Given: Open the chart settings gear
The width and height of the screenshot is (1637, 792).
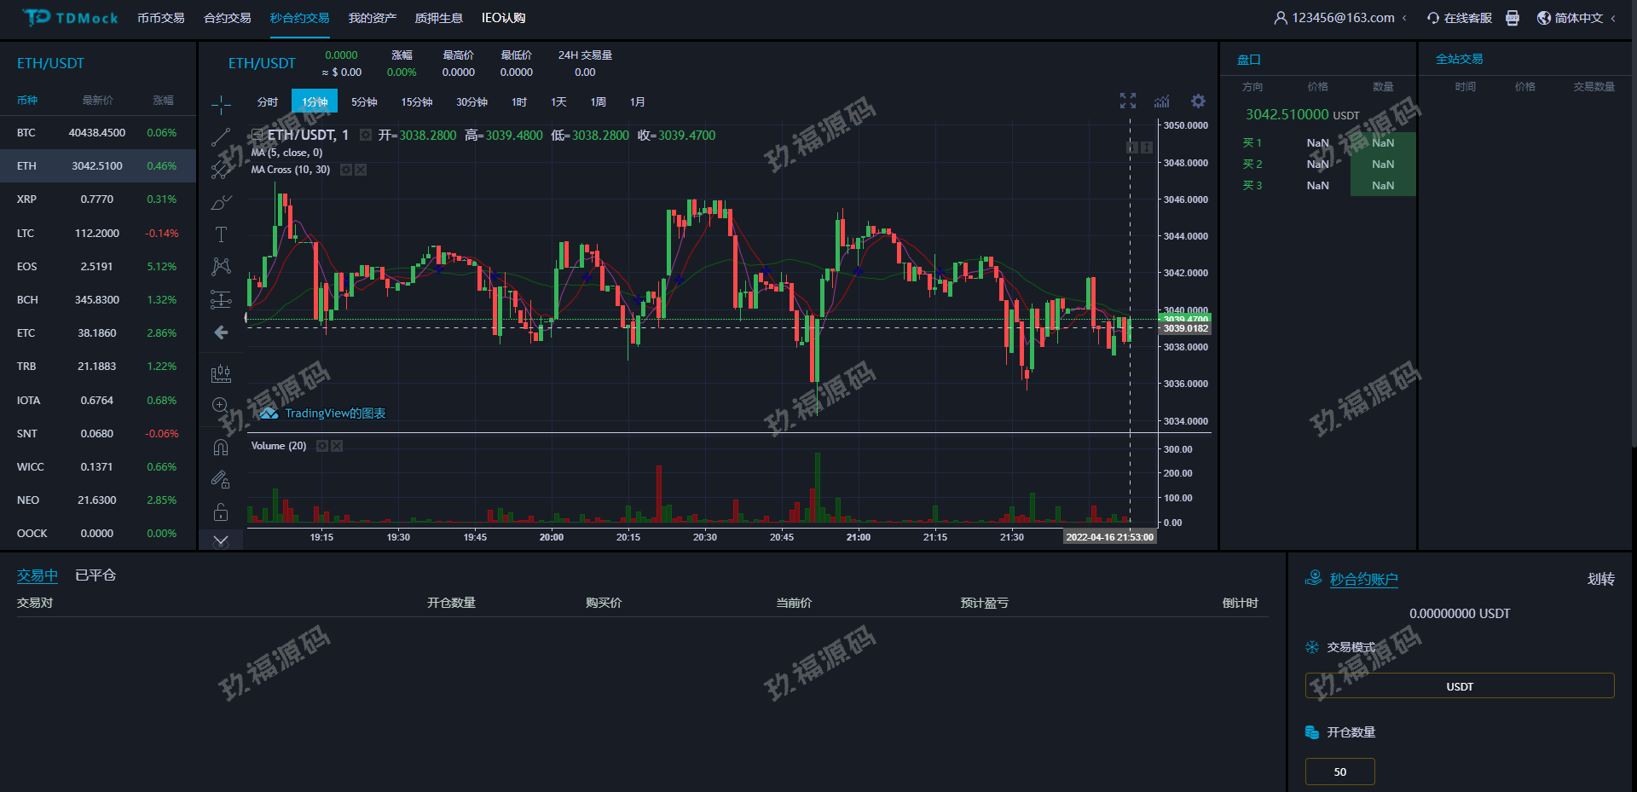Looking at the screenshot, I should (1198, 101).
